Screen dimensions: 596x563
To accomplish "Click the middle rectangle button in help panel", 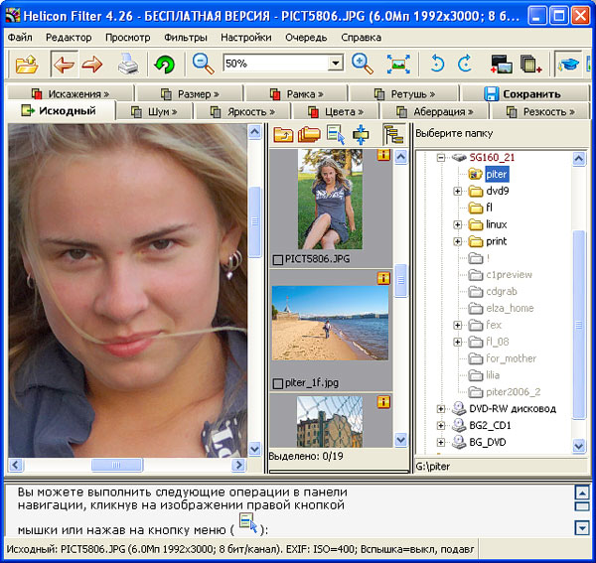I will click(582, 506).
